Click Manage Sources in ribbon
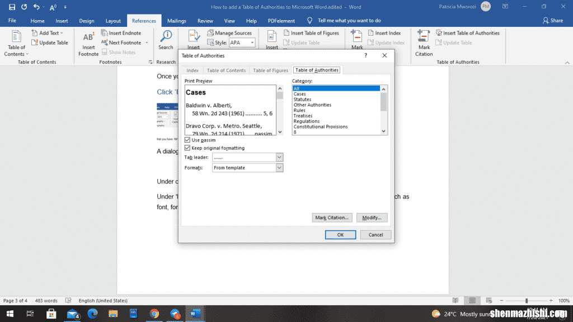 pos(229,33)
